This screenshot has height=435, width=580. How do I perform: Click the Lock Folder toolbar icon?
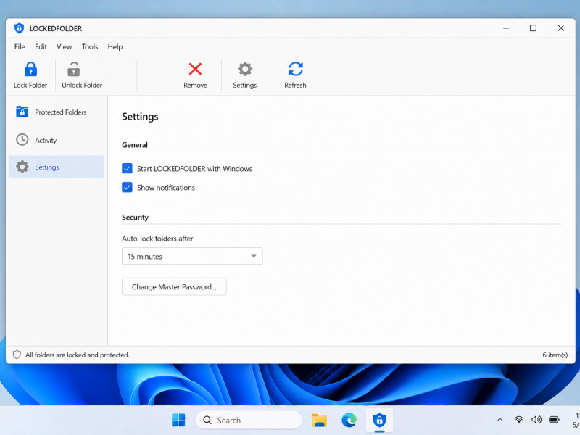30,70
